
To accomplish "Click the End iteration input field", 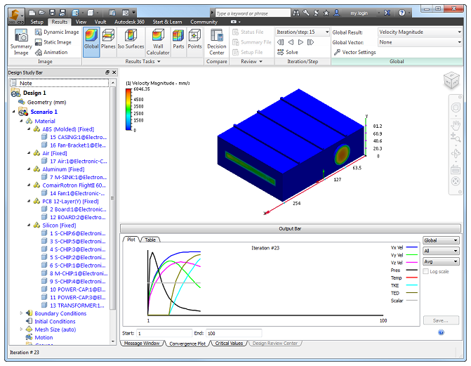I will coord(234,333).
